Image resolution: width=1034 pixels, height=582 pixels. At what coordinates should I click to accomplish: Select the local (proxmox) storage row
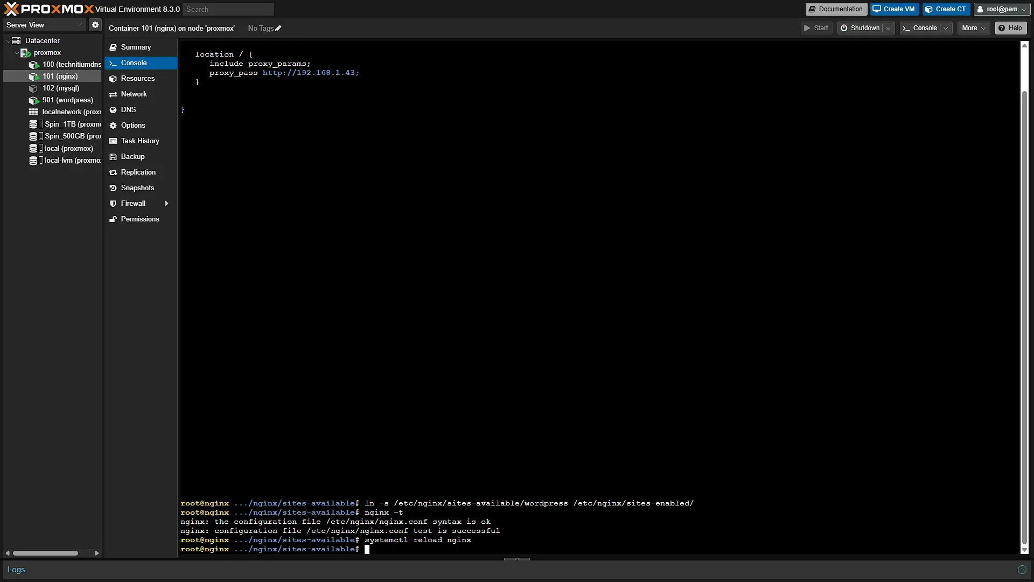[x=52, y=148]
